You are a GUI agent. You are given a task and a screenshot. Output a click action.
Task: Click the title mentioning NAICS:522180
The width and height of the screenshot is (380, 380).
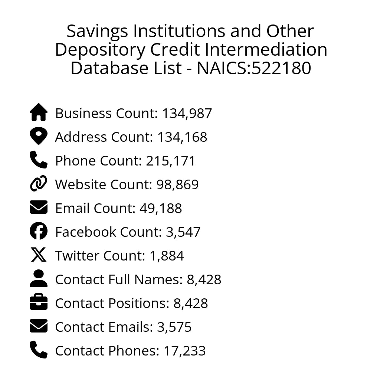coord(191,50)
